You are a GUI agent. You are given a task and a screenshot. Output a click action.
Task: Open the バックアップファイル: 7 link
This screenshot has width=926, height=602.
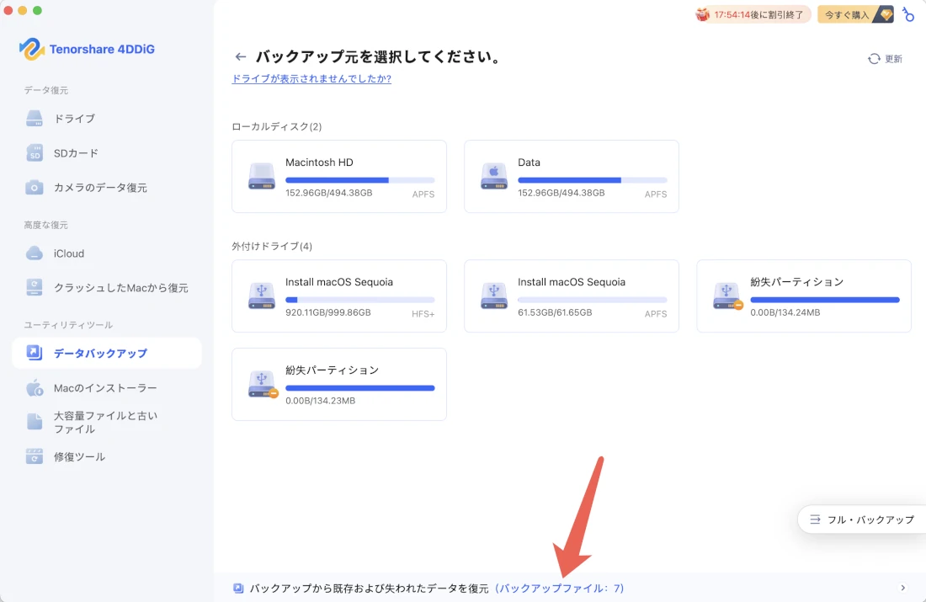(560, 589)
